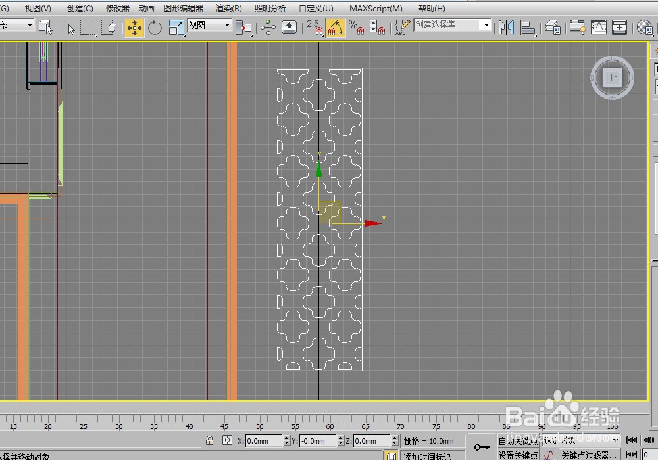This screenshot has width=658, height=460.
Task: Toggle Percent Snap in the toolbar
Action: tap(356, 27)
